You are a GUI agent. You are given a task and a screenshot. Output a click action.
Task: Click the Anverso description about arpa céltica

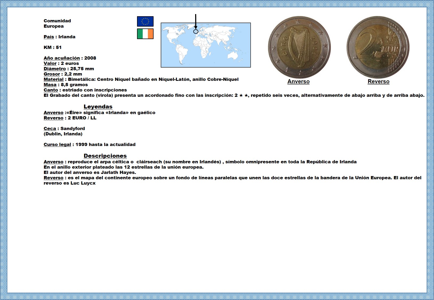(200, 162)
